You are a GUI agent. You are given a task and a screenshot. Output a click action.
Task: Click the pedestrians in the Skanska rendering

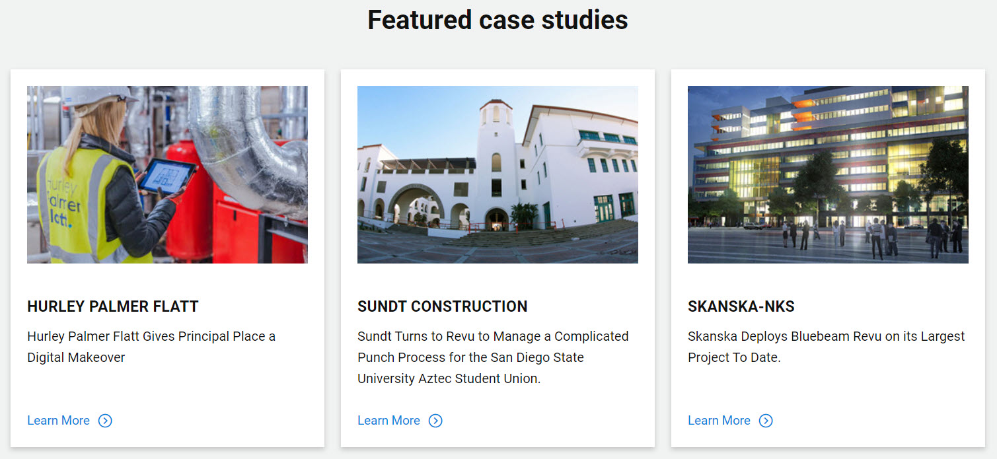tap(879, 236)
